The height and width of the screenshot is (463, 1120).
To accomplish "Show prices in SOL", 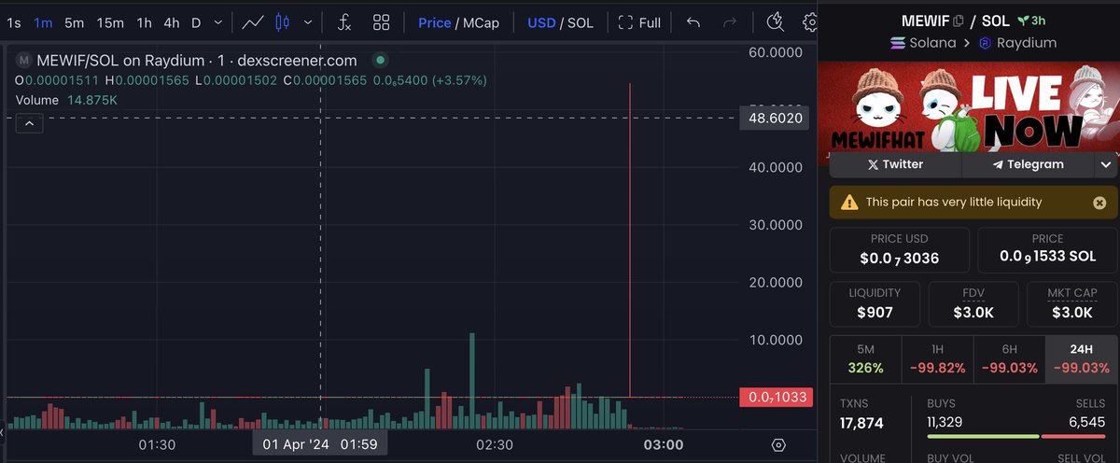I will click(580, 22).
